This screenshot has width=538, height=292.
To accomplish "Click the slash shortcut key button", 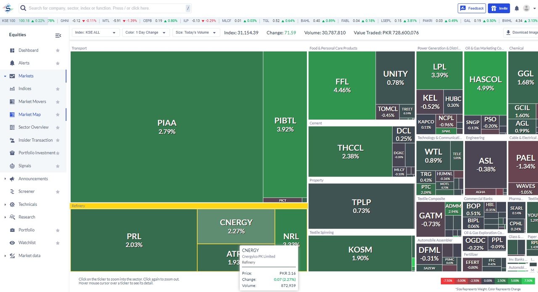I will (x=188, y=8).
